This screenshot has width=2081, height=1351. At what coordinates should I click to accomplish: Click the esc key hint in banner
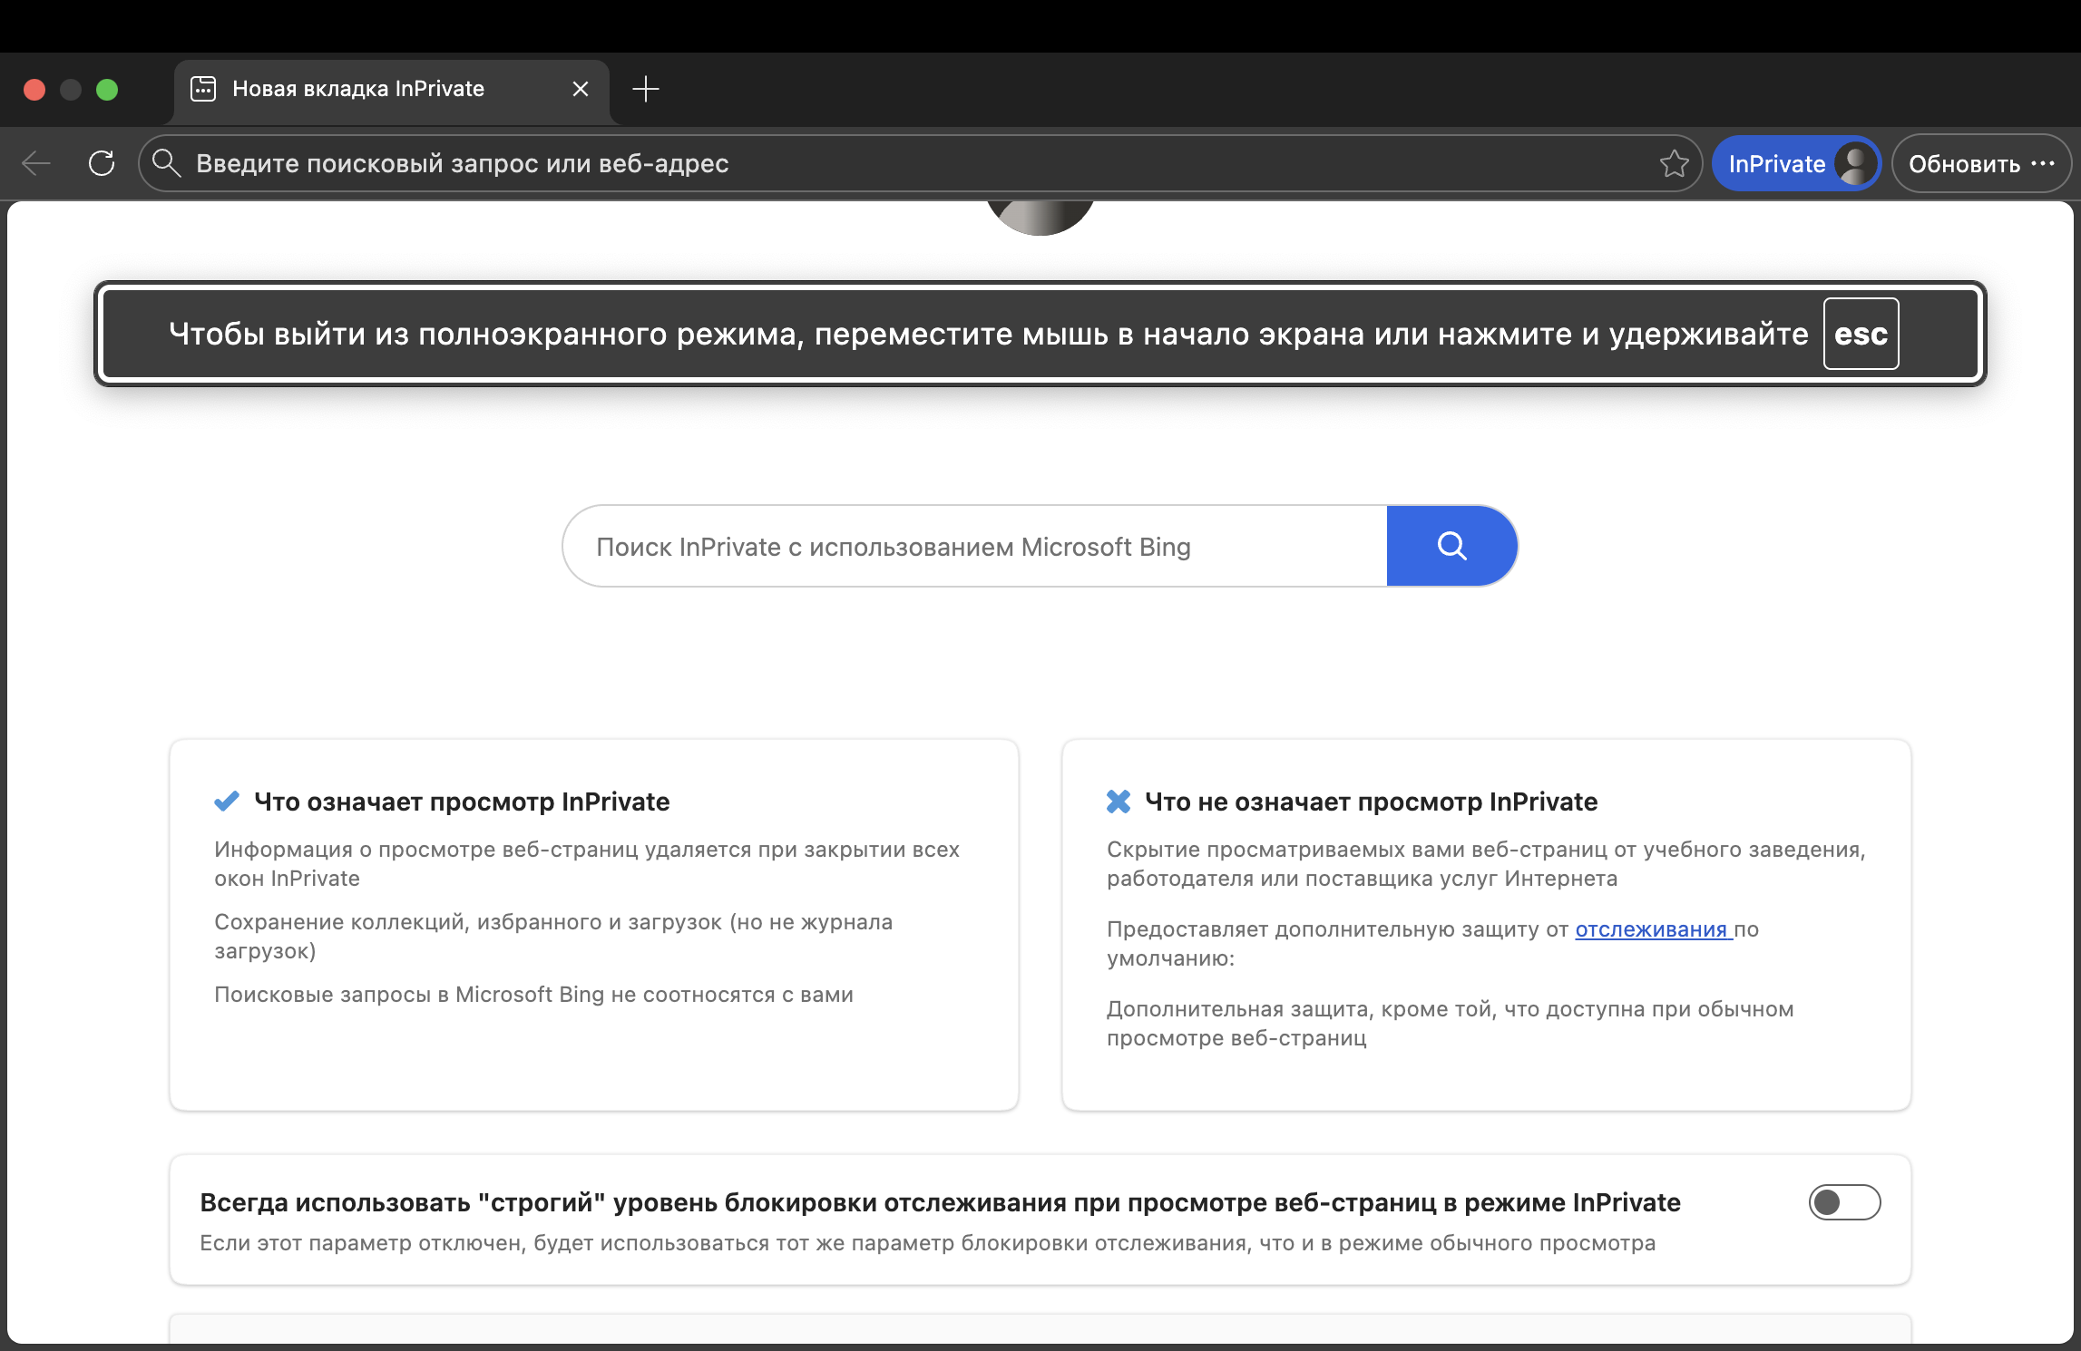pos(1861,334)
